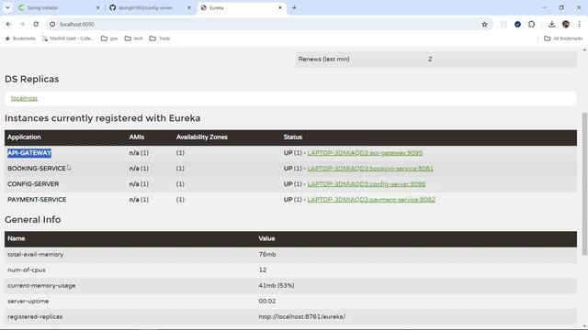This screenshot has width=588, height=330.
Task: Click the PAYMENT-SERVICE application name
Action: click(37, 200)
